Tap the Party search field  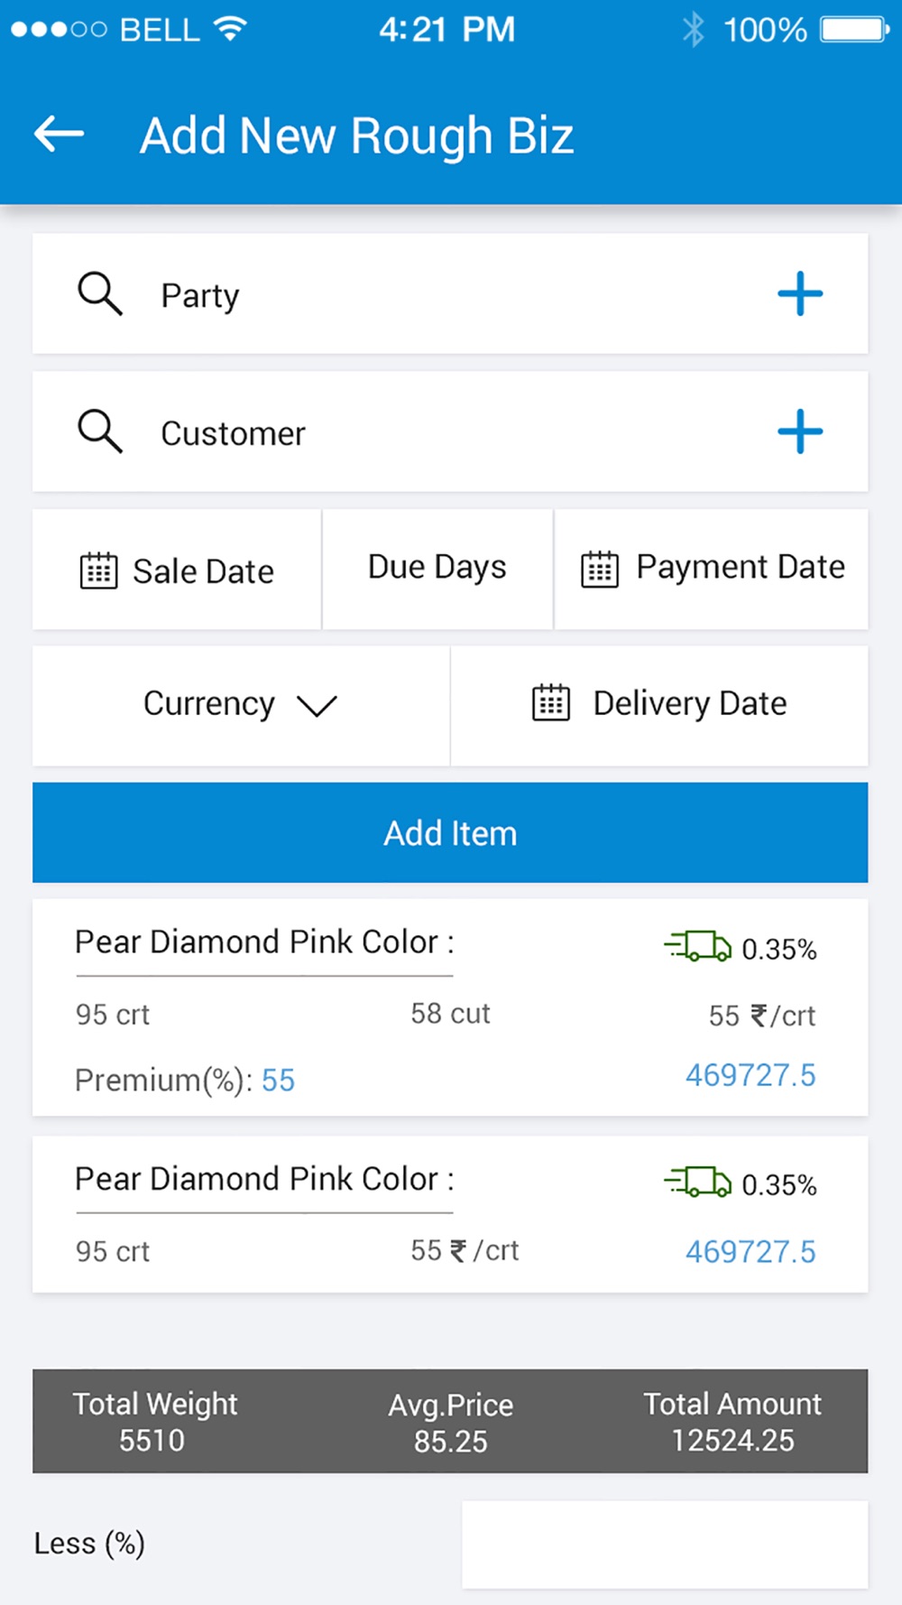tap(450, 293)
